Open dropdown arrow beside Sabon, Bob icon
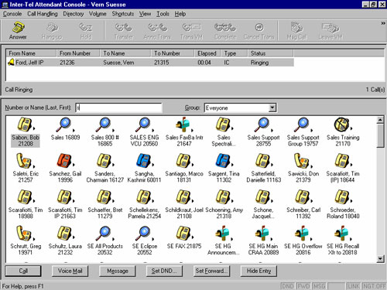The image size is (387, 290). [x=34, y=128]
